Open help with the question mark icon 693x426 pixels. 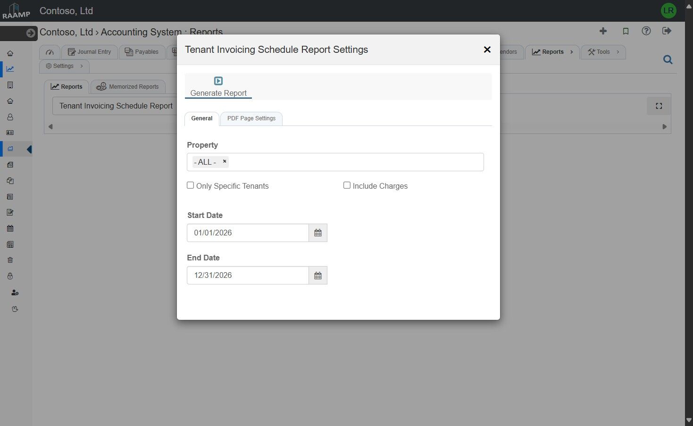[x=646, y=31]
